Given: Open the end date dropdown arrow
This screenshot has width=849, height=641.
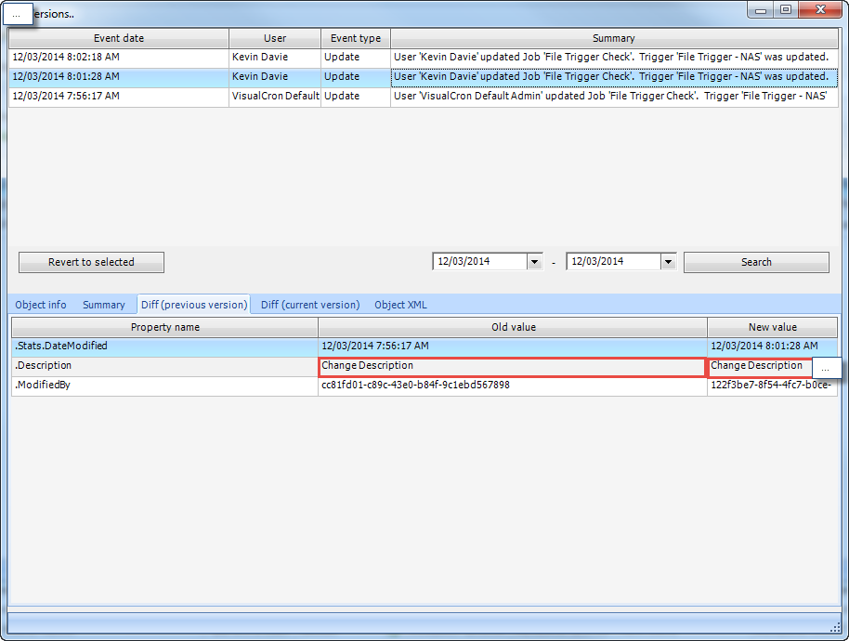Looking at the screenshot, I should (667, 262).
